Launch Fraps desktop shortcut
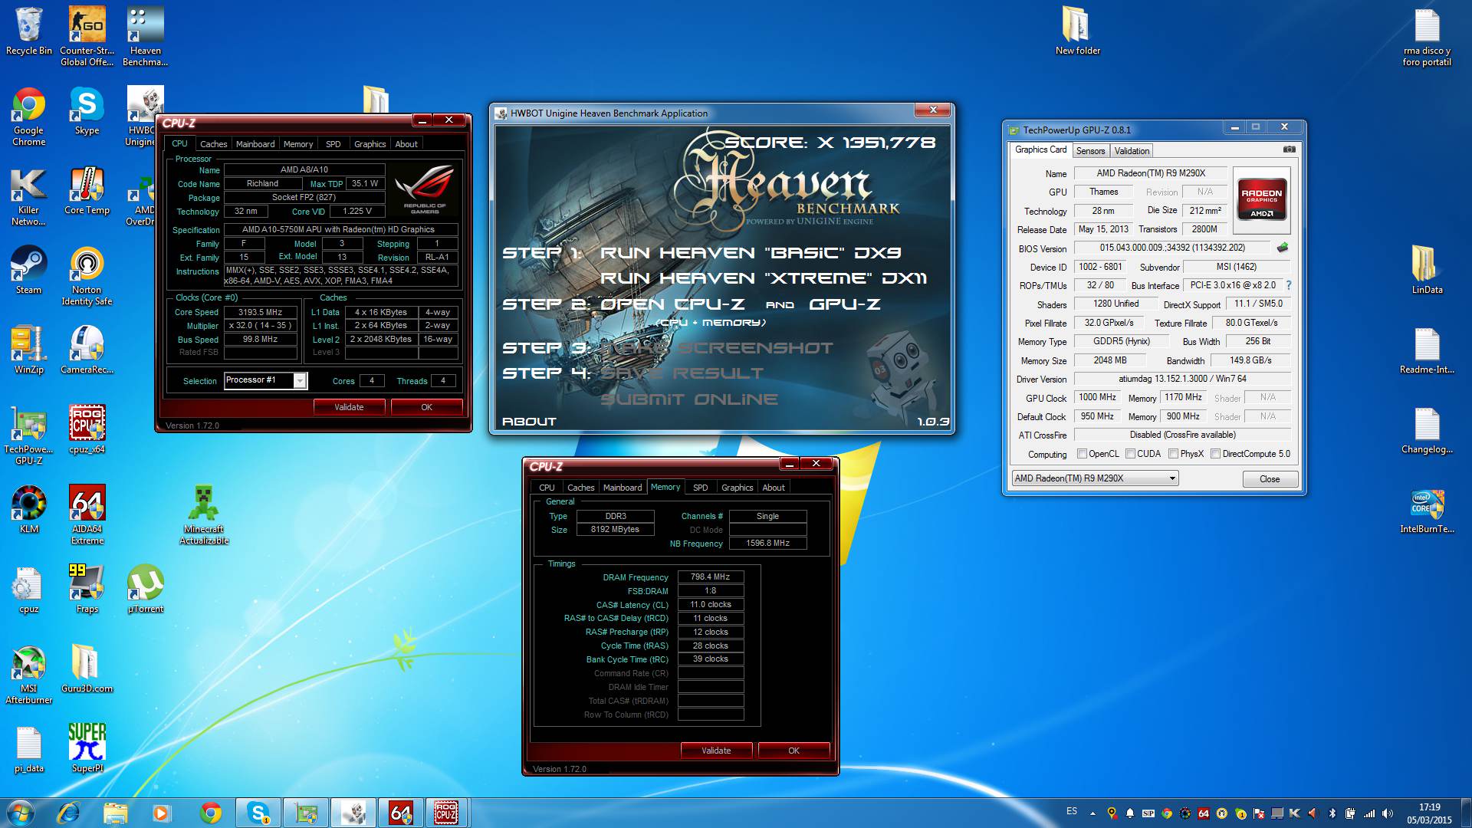The image size is (1472, 828). 87,589
